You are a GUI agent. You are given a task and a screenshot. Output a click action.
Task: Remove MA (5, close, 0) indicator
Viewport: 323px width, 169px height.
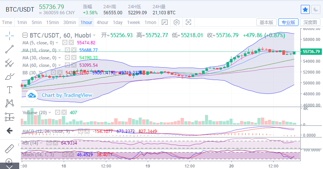[71, 43]
